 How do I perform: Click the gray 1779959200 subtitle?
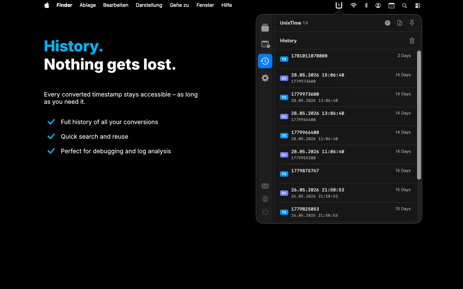point(303,158)
